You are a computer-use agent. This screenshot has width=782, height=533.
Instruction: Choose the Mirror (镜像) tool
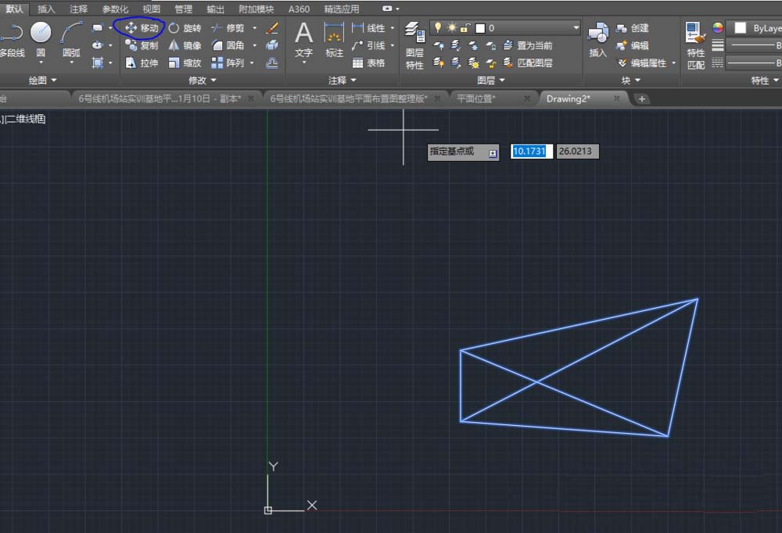coord(185,45)
